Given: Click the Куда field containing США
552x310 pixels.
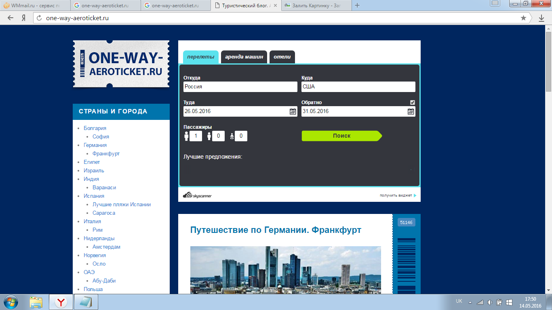Looking at the screenshot, I should coord(358,87).
